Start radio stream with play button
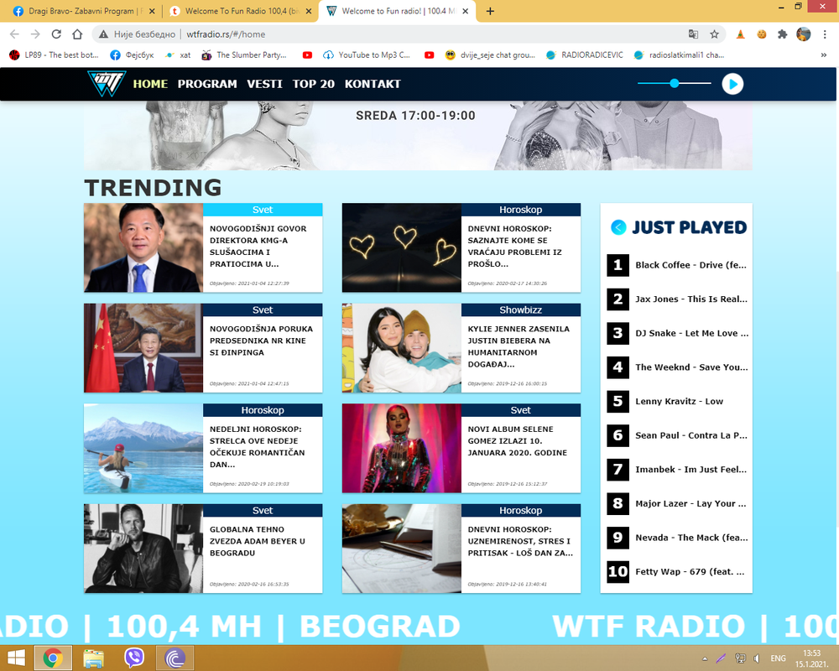The width and height of the screenshot is (839, 671). pos(732,84)
